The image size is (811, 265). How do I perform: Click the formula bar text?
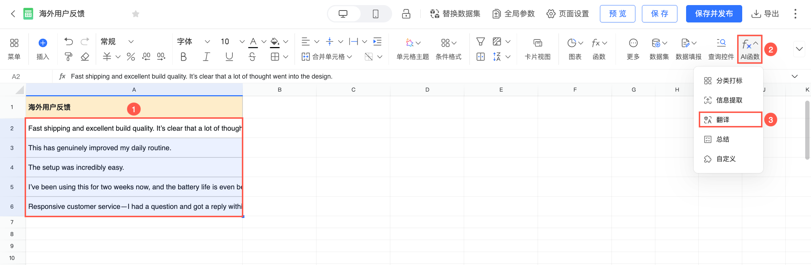[x=202, y=76]
